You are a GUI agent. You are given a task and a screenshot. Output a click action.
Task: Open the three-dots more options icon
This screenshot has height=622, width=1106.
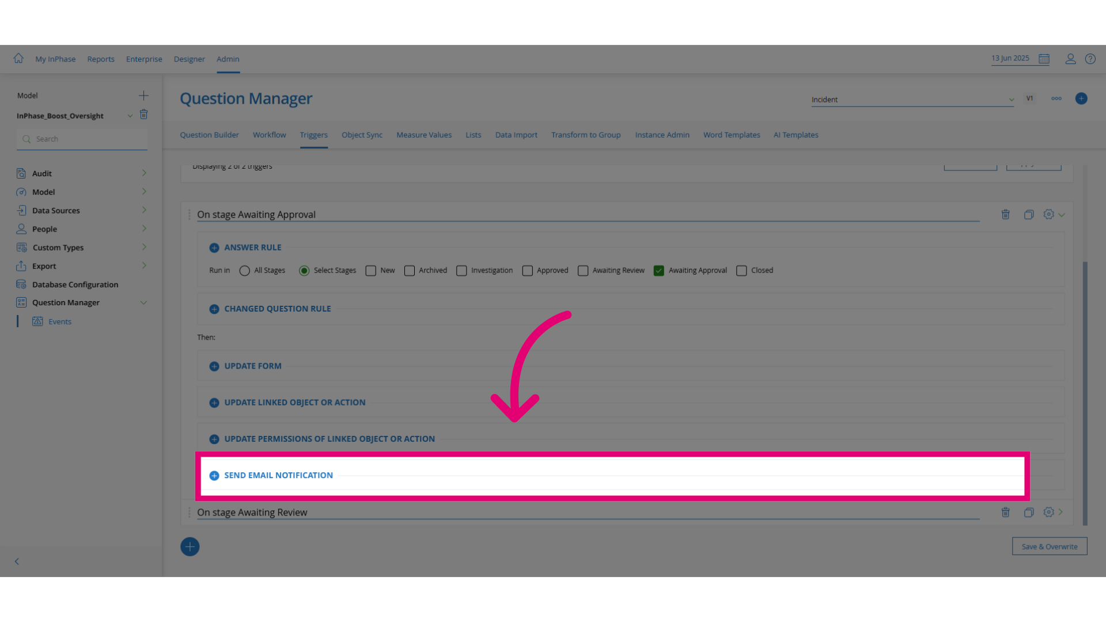pyautogui.click(x=1056, y=98)
